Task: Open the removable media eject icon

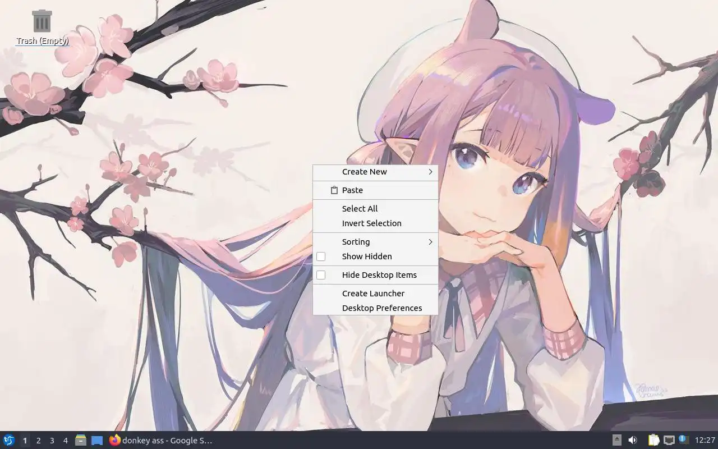Action: [x=616, y=440]
